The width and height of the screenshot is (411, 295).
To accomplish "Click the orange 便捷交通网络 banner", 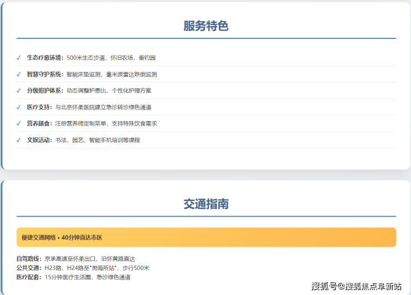I will (206, 237).
